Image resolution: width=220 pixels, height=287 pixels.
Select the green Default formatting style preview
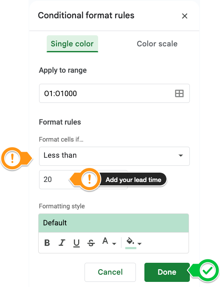[x=113, y=223]
